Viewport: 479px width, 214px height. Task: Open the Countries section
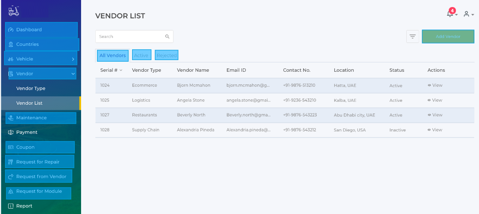(x=42, y=45)
